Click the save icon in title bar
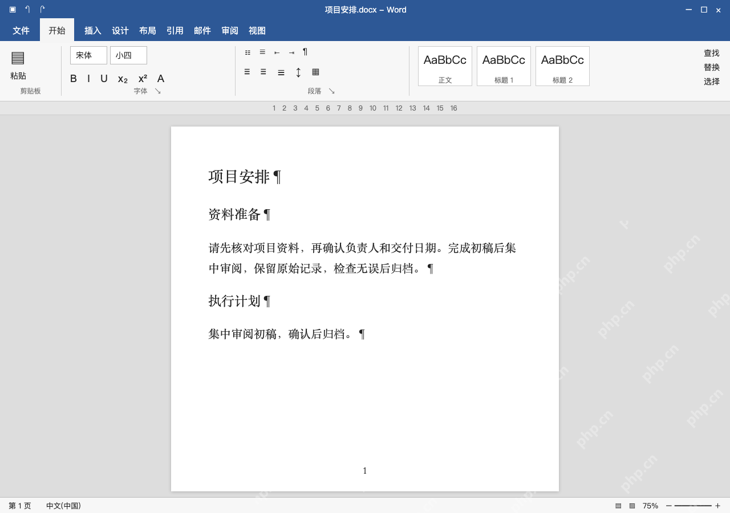This screenshot has width=730, height=513. pyautogui.click(x=13, y=9)
